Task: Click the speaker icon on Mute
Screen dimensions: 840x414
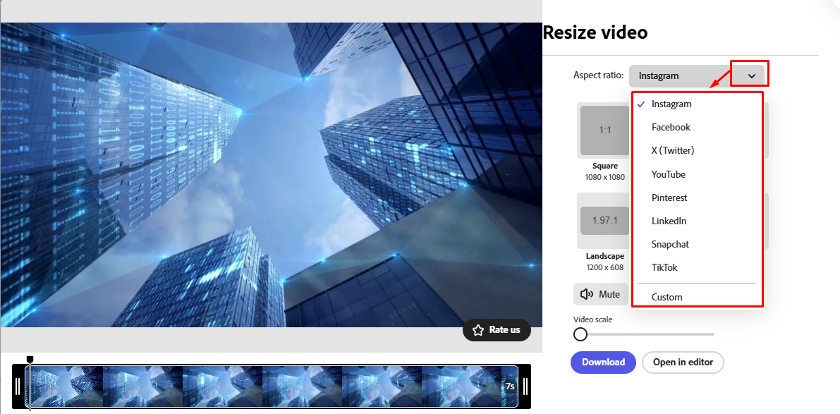Action: (587, 294)
